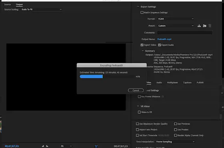Check Render Alpha Channel Only
Image resolution: width=224 pixels, height=148 pixels.
[176, 135]
